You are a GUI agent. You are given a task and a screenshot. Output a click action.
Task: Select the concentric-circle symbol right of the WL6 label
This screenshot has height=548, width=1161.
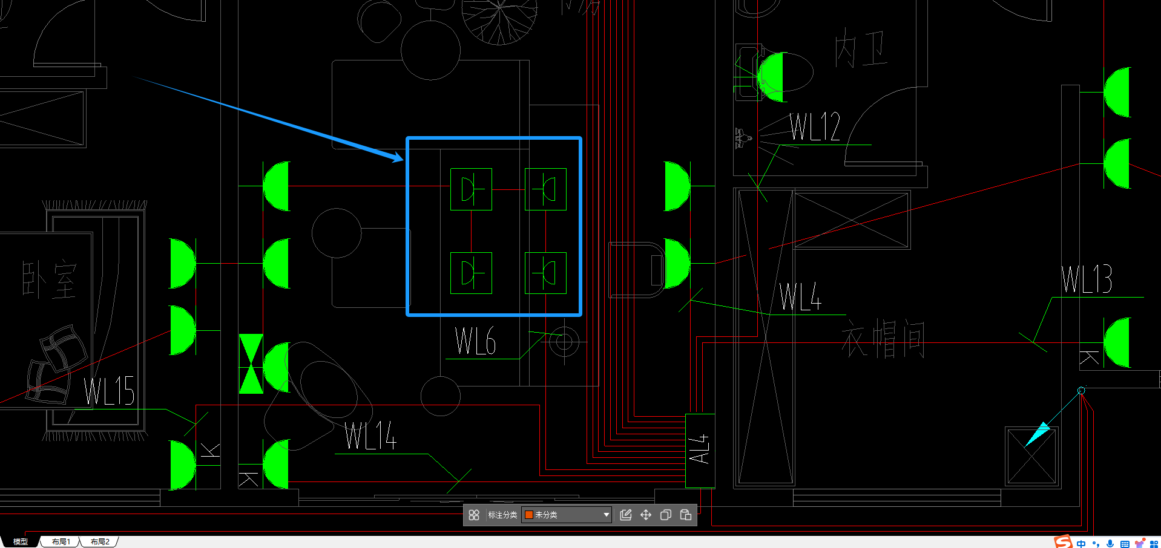pyautogui.click(x=564, y=342)
